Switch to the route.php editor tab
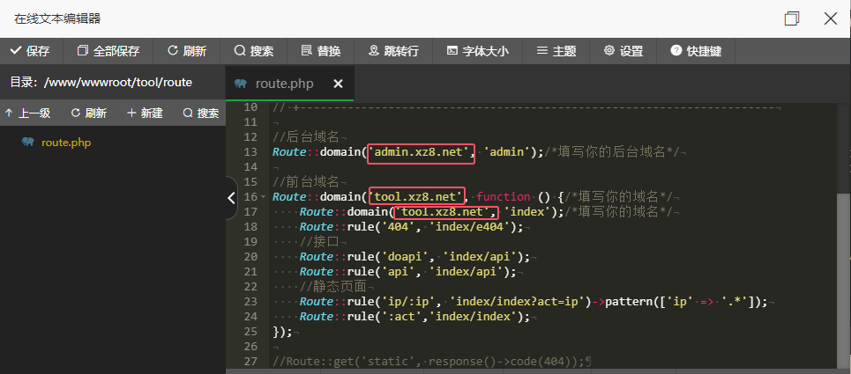Image resolution: width=851 pixels, height=374 pixels. point(284,84)
